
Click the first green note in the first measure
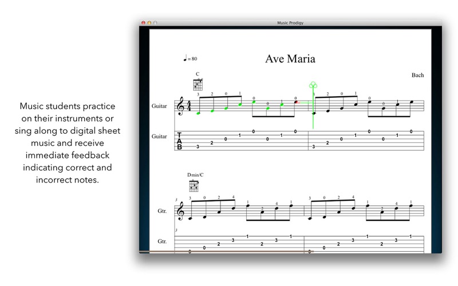point(198,113)
